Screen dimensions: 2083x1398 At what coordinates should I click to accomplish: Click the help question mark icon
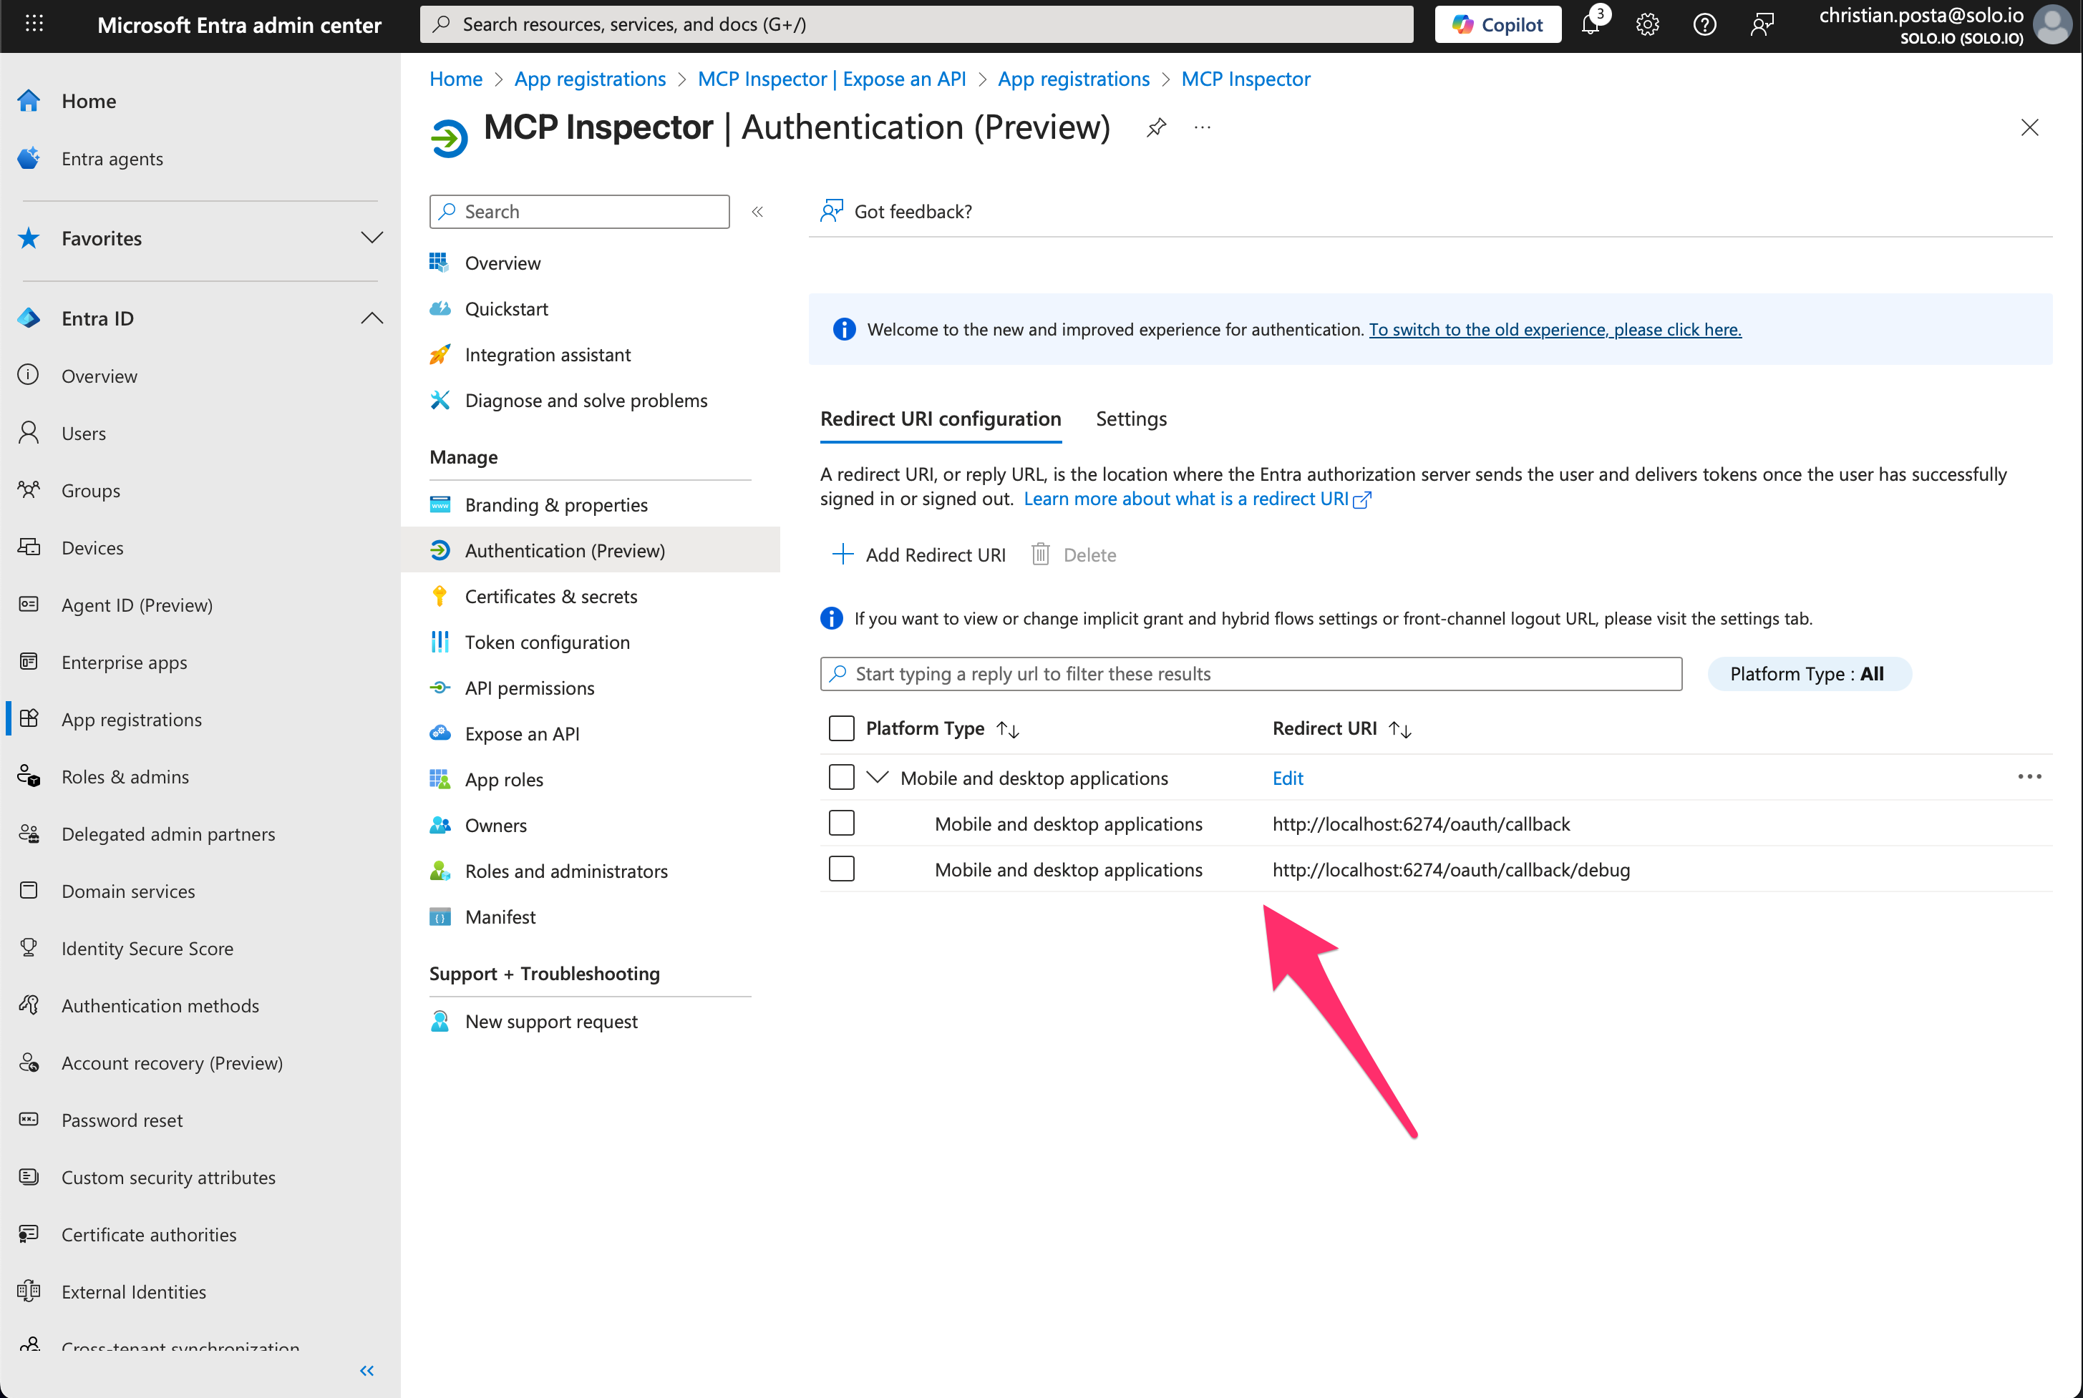(1704, 24)
